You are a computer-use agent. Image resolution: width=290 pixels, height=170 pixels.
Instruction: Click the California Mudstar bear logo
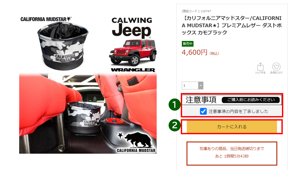click(x=136, y=142)
